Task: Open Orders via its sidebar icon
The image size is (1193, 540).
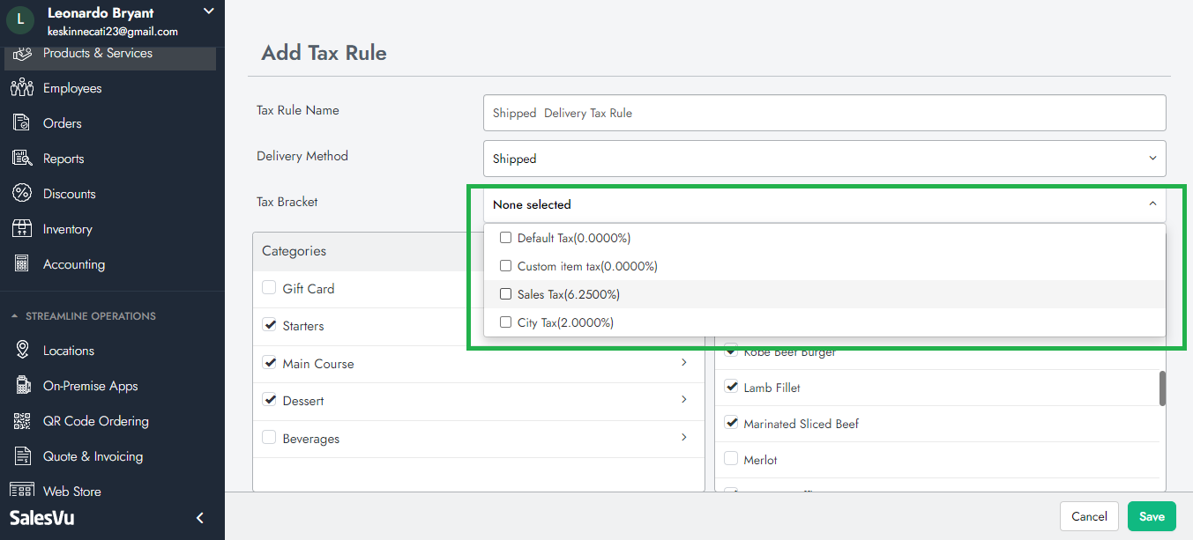Action: click(22, 123)
